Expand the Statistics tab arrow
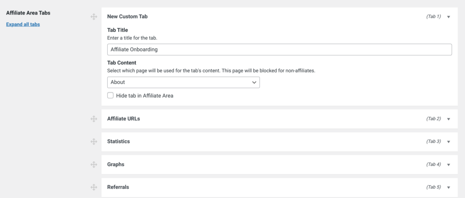 (448, 142)
